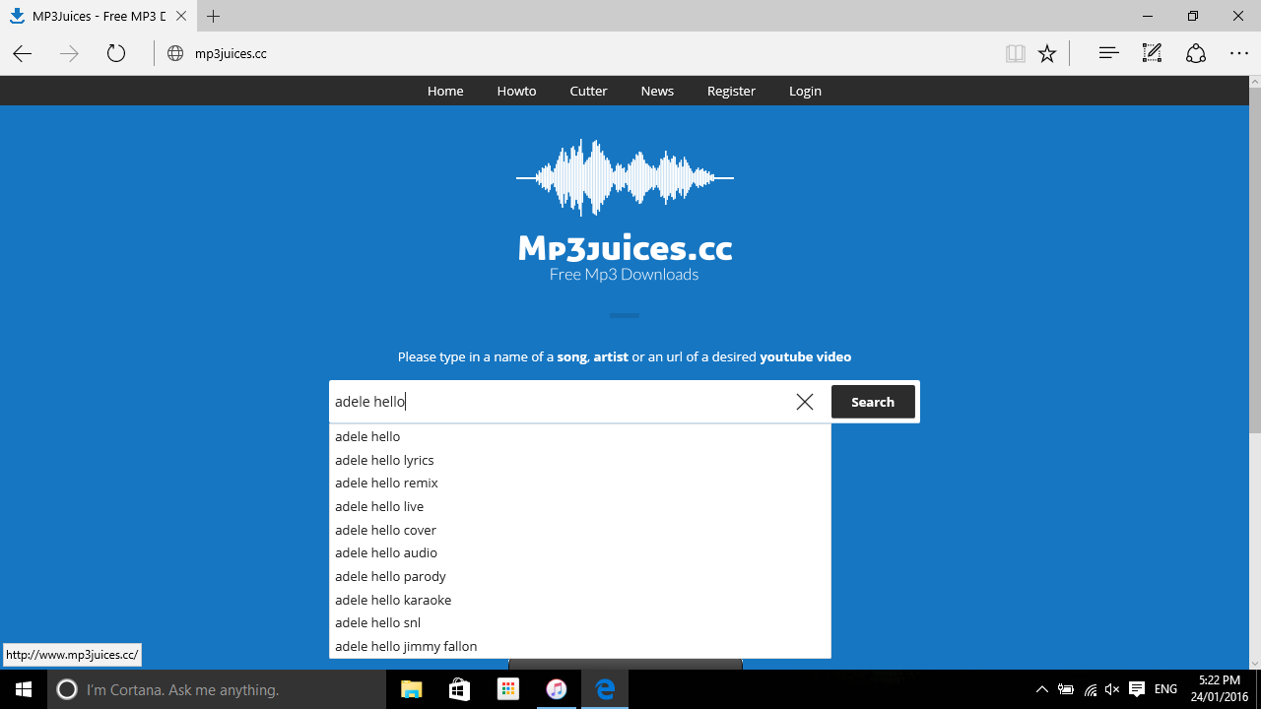Open the taskbar clock and date
Viewport: 1261px width, 709px height.
(x=1220, y=689)
